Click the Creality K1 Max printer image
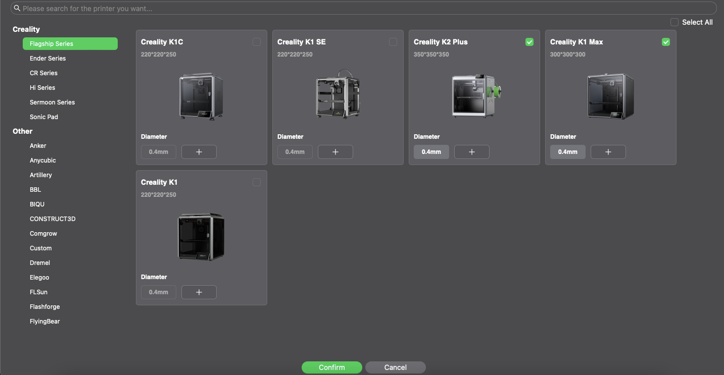This screenshot has width=724, height=375. pos(610,96)
